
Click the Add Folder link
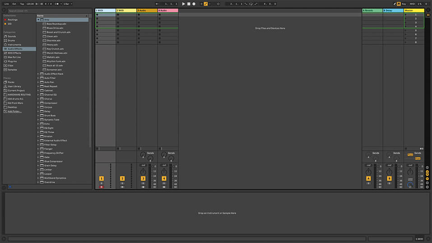[x=14, y=111]
